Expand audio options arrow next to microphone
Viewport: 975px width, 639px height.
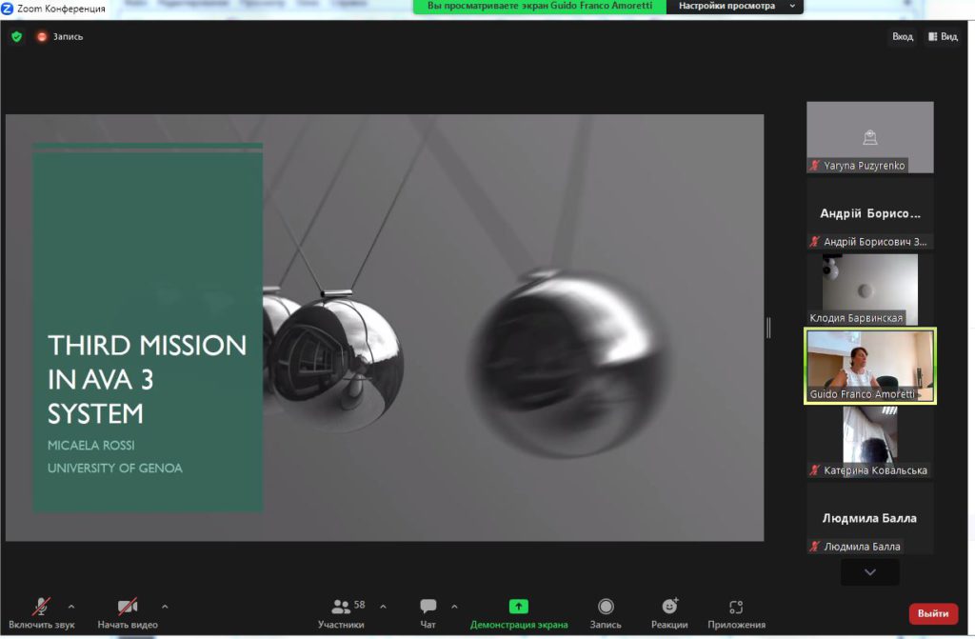[71, 606]
